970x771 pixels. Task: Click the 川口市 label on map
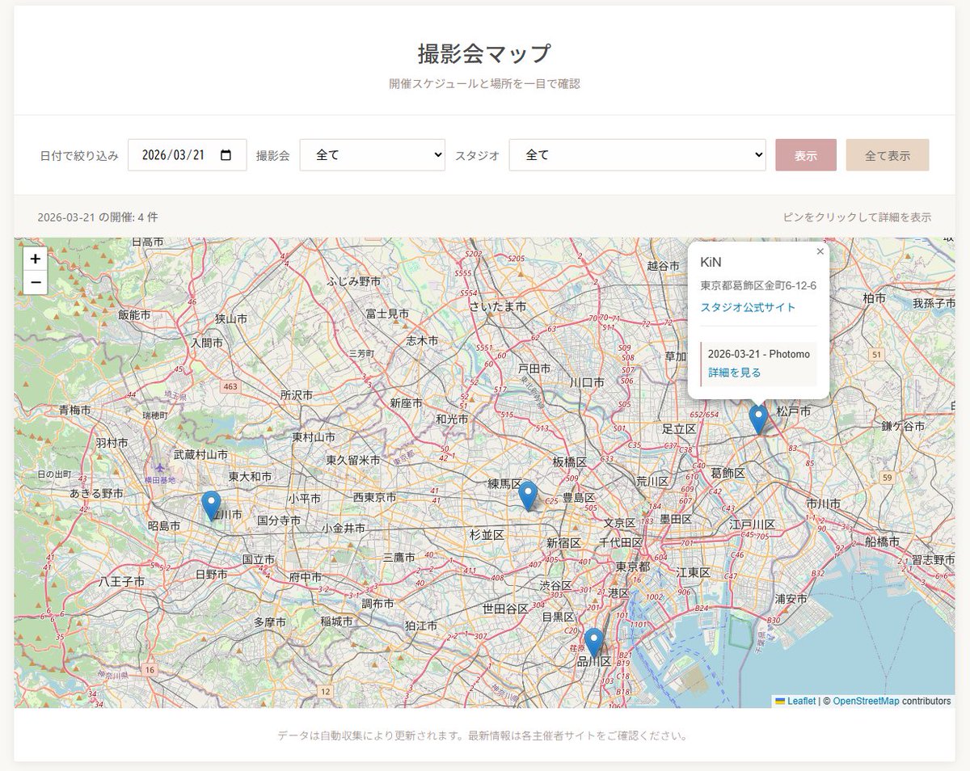tap(586, 382)
